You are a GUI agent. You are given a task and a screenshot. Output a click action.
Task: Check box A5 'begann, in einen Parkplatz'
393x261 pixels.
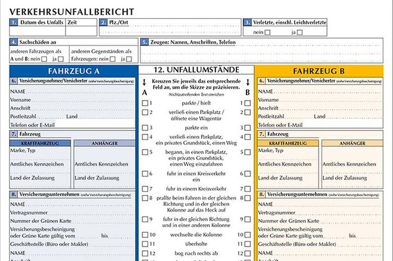[x=145, y=152]
